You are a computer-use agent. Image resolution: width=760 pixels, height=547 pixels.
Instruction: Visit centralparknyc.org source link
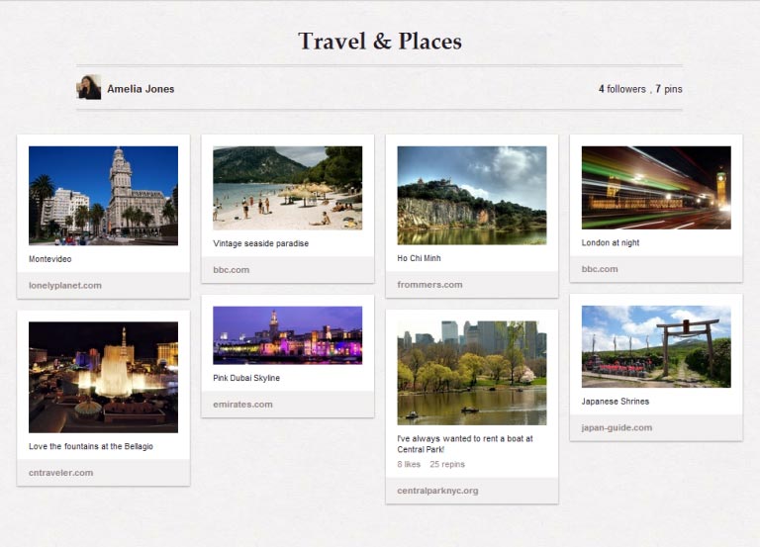point(437,491)
